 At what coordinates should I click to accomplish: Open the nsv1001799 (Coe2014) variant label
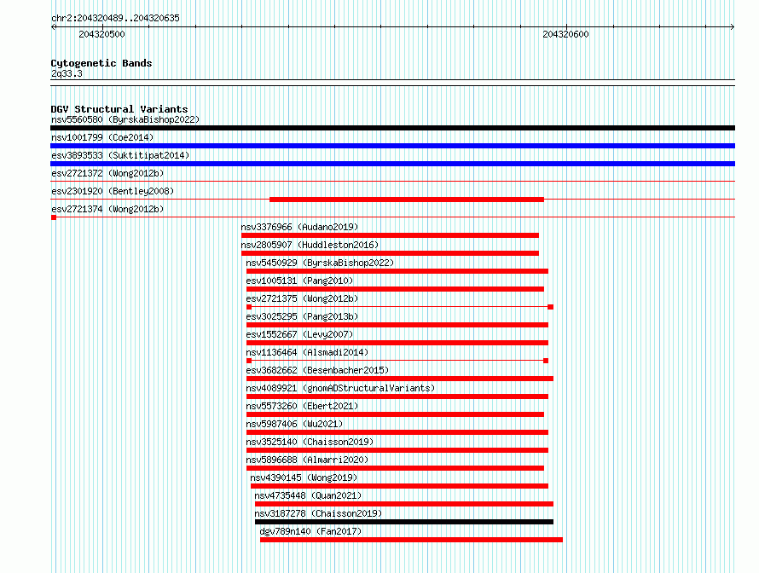point(102,137)
